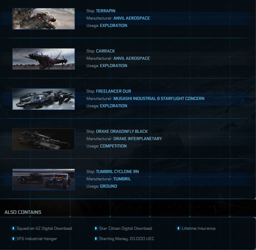
Task: Click the bullet icon beside Star Citizen Digital Download
Action: click(x=96, y=228)
